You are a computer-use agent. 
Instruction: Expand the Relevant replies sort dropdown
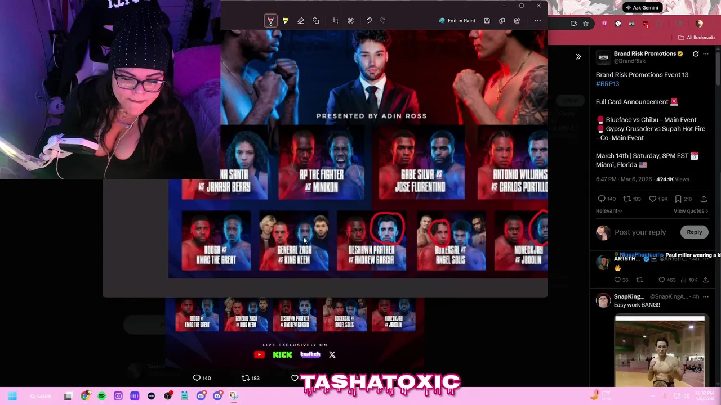[609, 210]
